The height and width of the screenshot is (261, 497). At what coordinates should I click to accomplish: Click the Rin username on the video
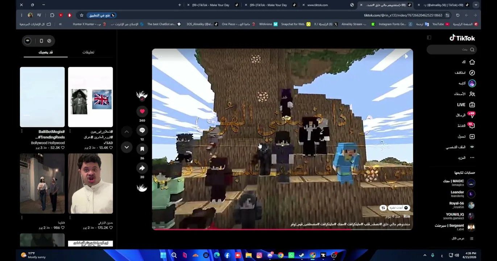[407, 216]
